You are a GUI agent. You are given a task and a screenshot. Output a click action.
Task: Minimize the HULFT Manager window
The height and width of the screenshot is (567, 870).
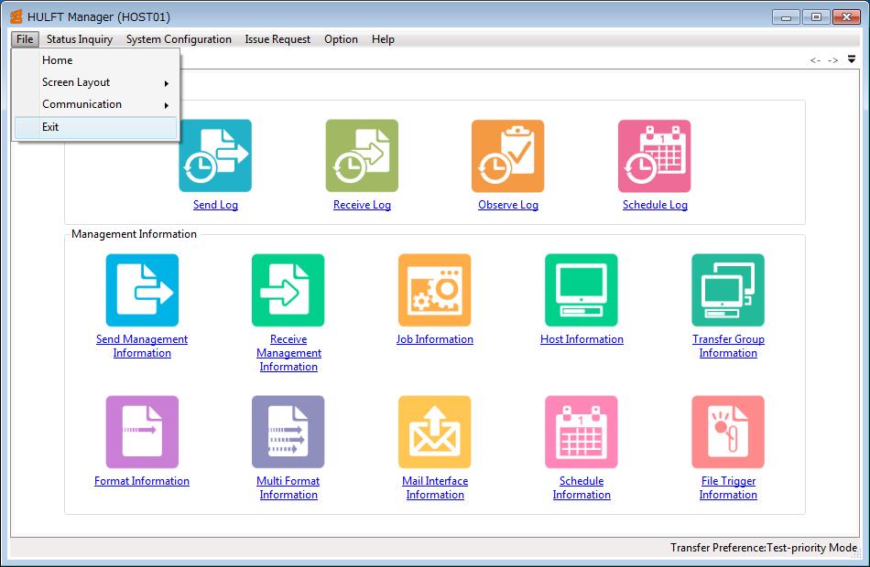(786, 17)
